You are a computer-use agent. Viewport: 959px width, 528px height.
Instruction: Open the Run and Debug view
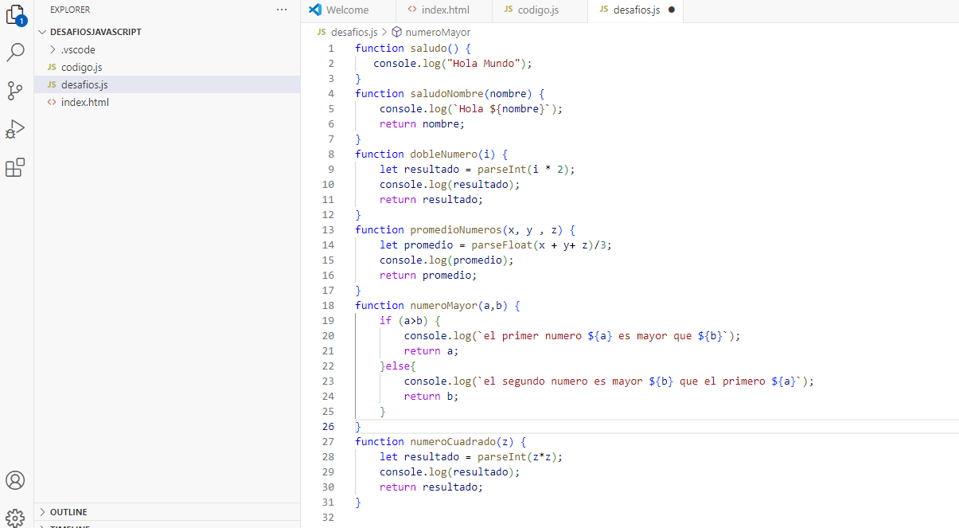[16, 129]
